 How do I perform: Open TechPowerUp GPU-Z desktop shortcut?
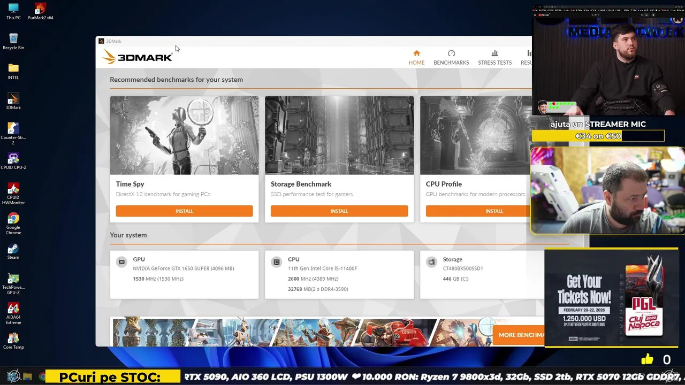13,284
